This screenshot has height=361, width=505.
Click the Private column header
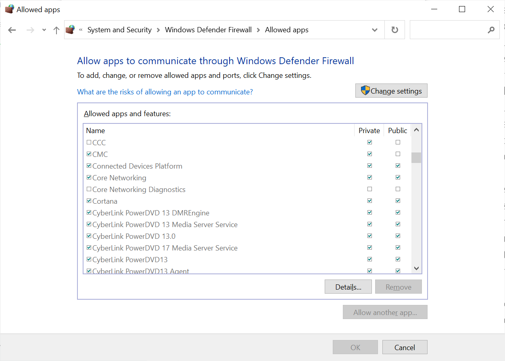click(x=369, y=131)
